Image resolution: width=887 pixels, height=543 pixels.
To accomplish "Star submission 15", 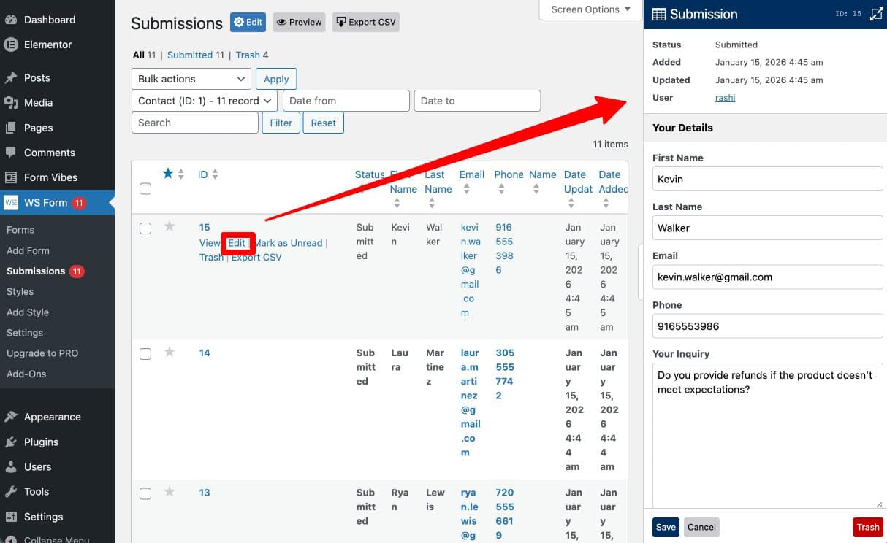I will coord(170,226).
